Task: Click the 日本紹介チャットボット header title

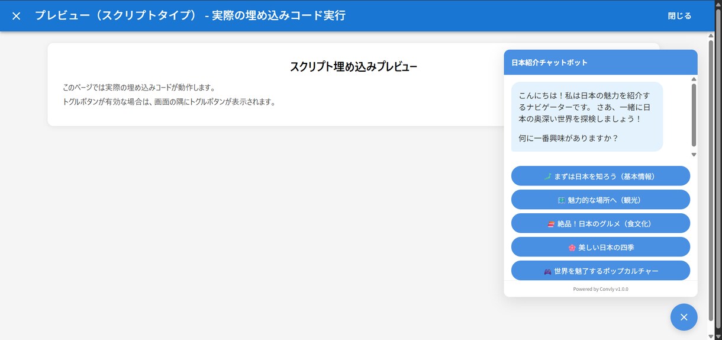Action: [x=549, y=62]
